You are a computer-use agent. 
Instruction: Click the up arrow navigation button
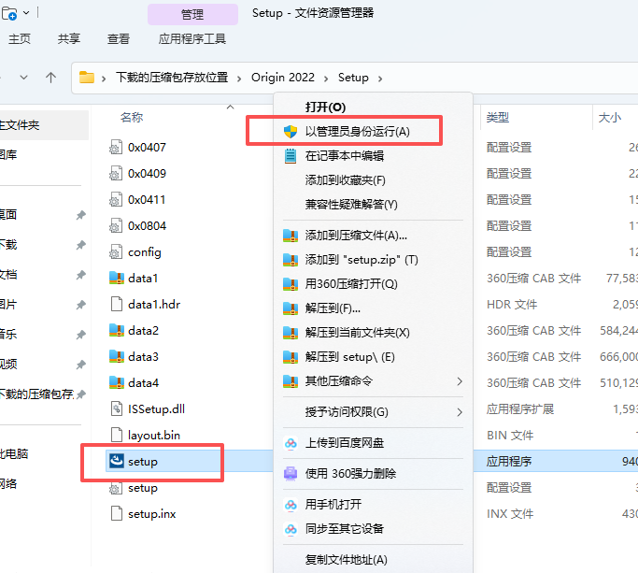pyautogui.click(x=50, y=78)
